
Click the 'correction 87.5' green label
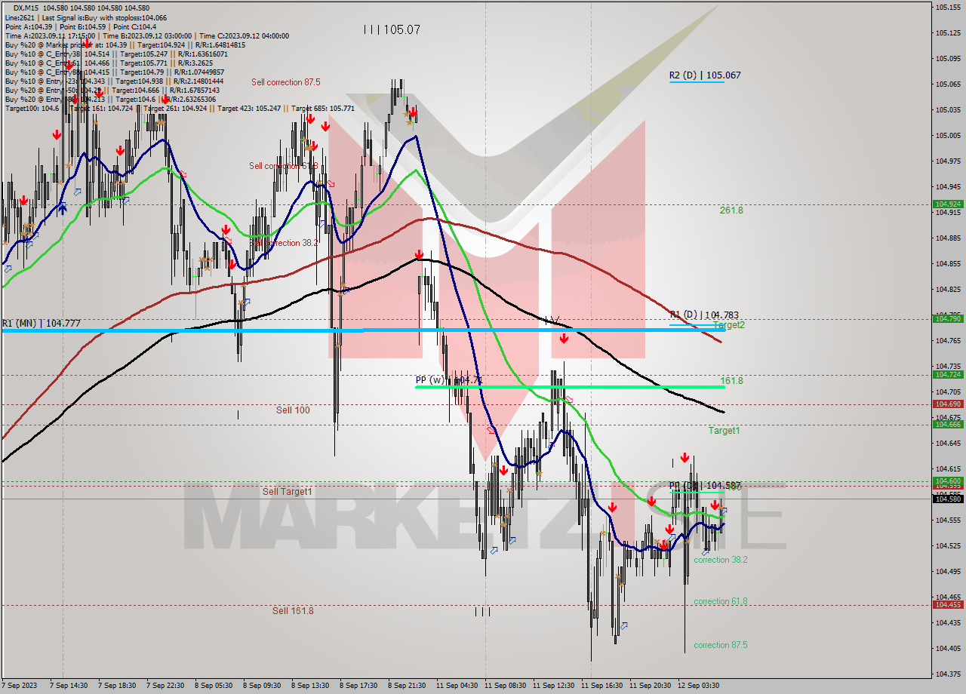(721, 645)
